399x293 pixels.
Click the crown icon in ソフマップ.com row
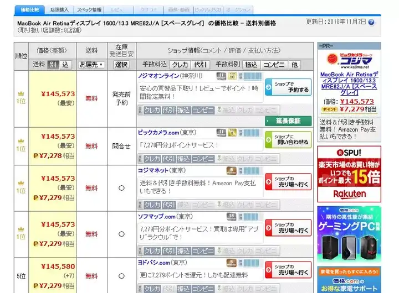pyautogui.click(x=21, y=229)
